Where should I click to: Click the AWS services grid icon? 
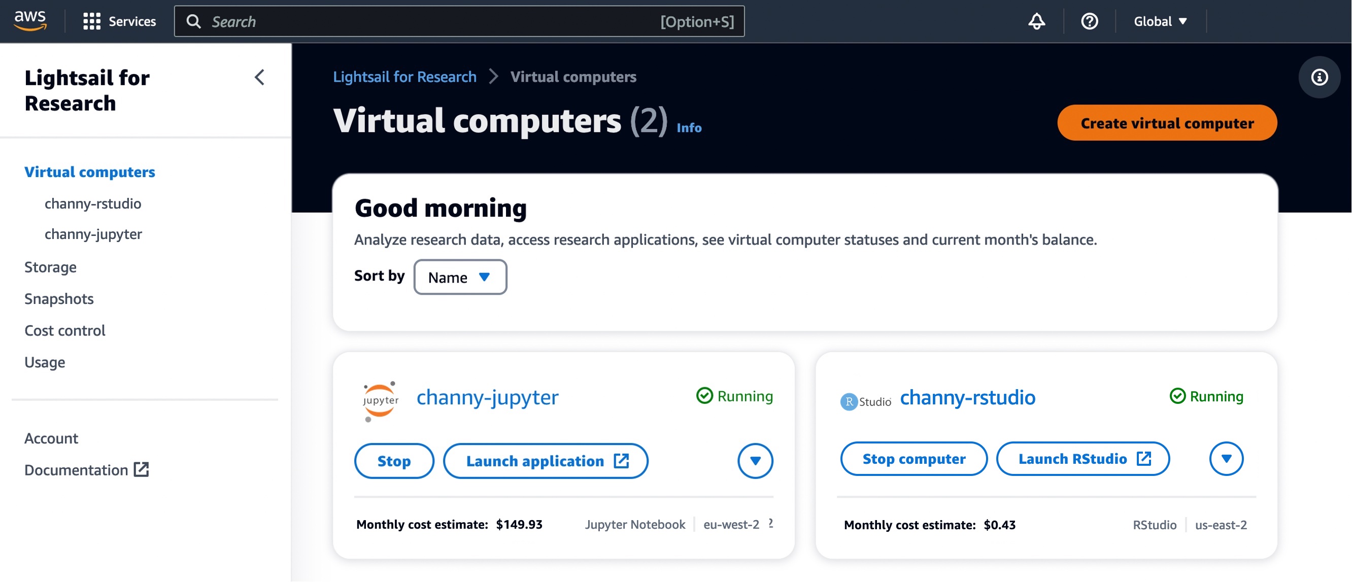tap(90, 21)
